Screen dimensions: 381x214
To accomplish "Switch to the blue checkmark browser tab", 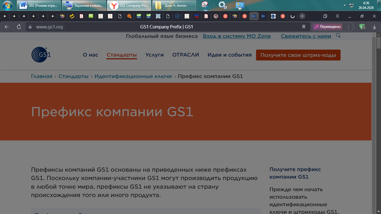I will tap(177, 16).
